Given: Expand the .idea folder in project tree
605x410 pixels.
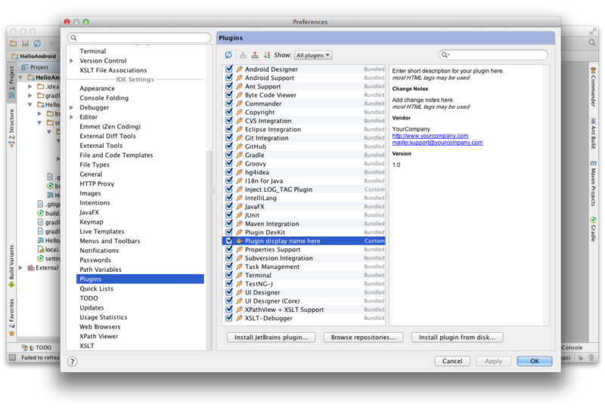Looking at the screenshot, I should click(30, 86).
